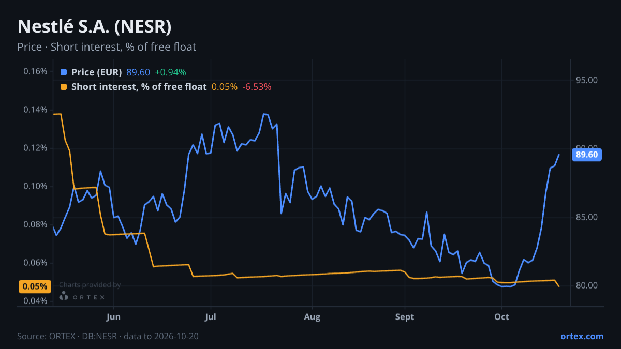The image size is (621, 349).
Task: Click the blue 89.60 price axis tag
Action: tap(587, 155)
